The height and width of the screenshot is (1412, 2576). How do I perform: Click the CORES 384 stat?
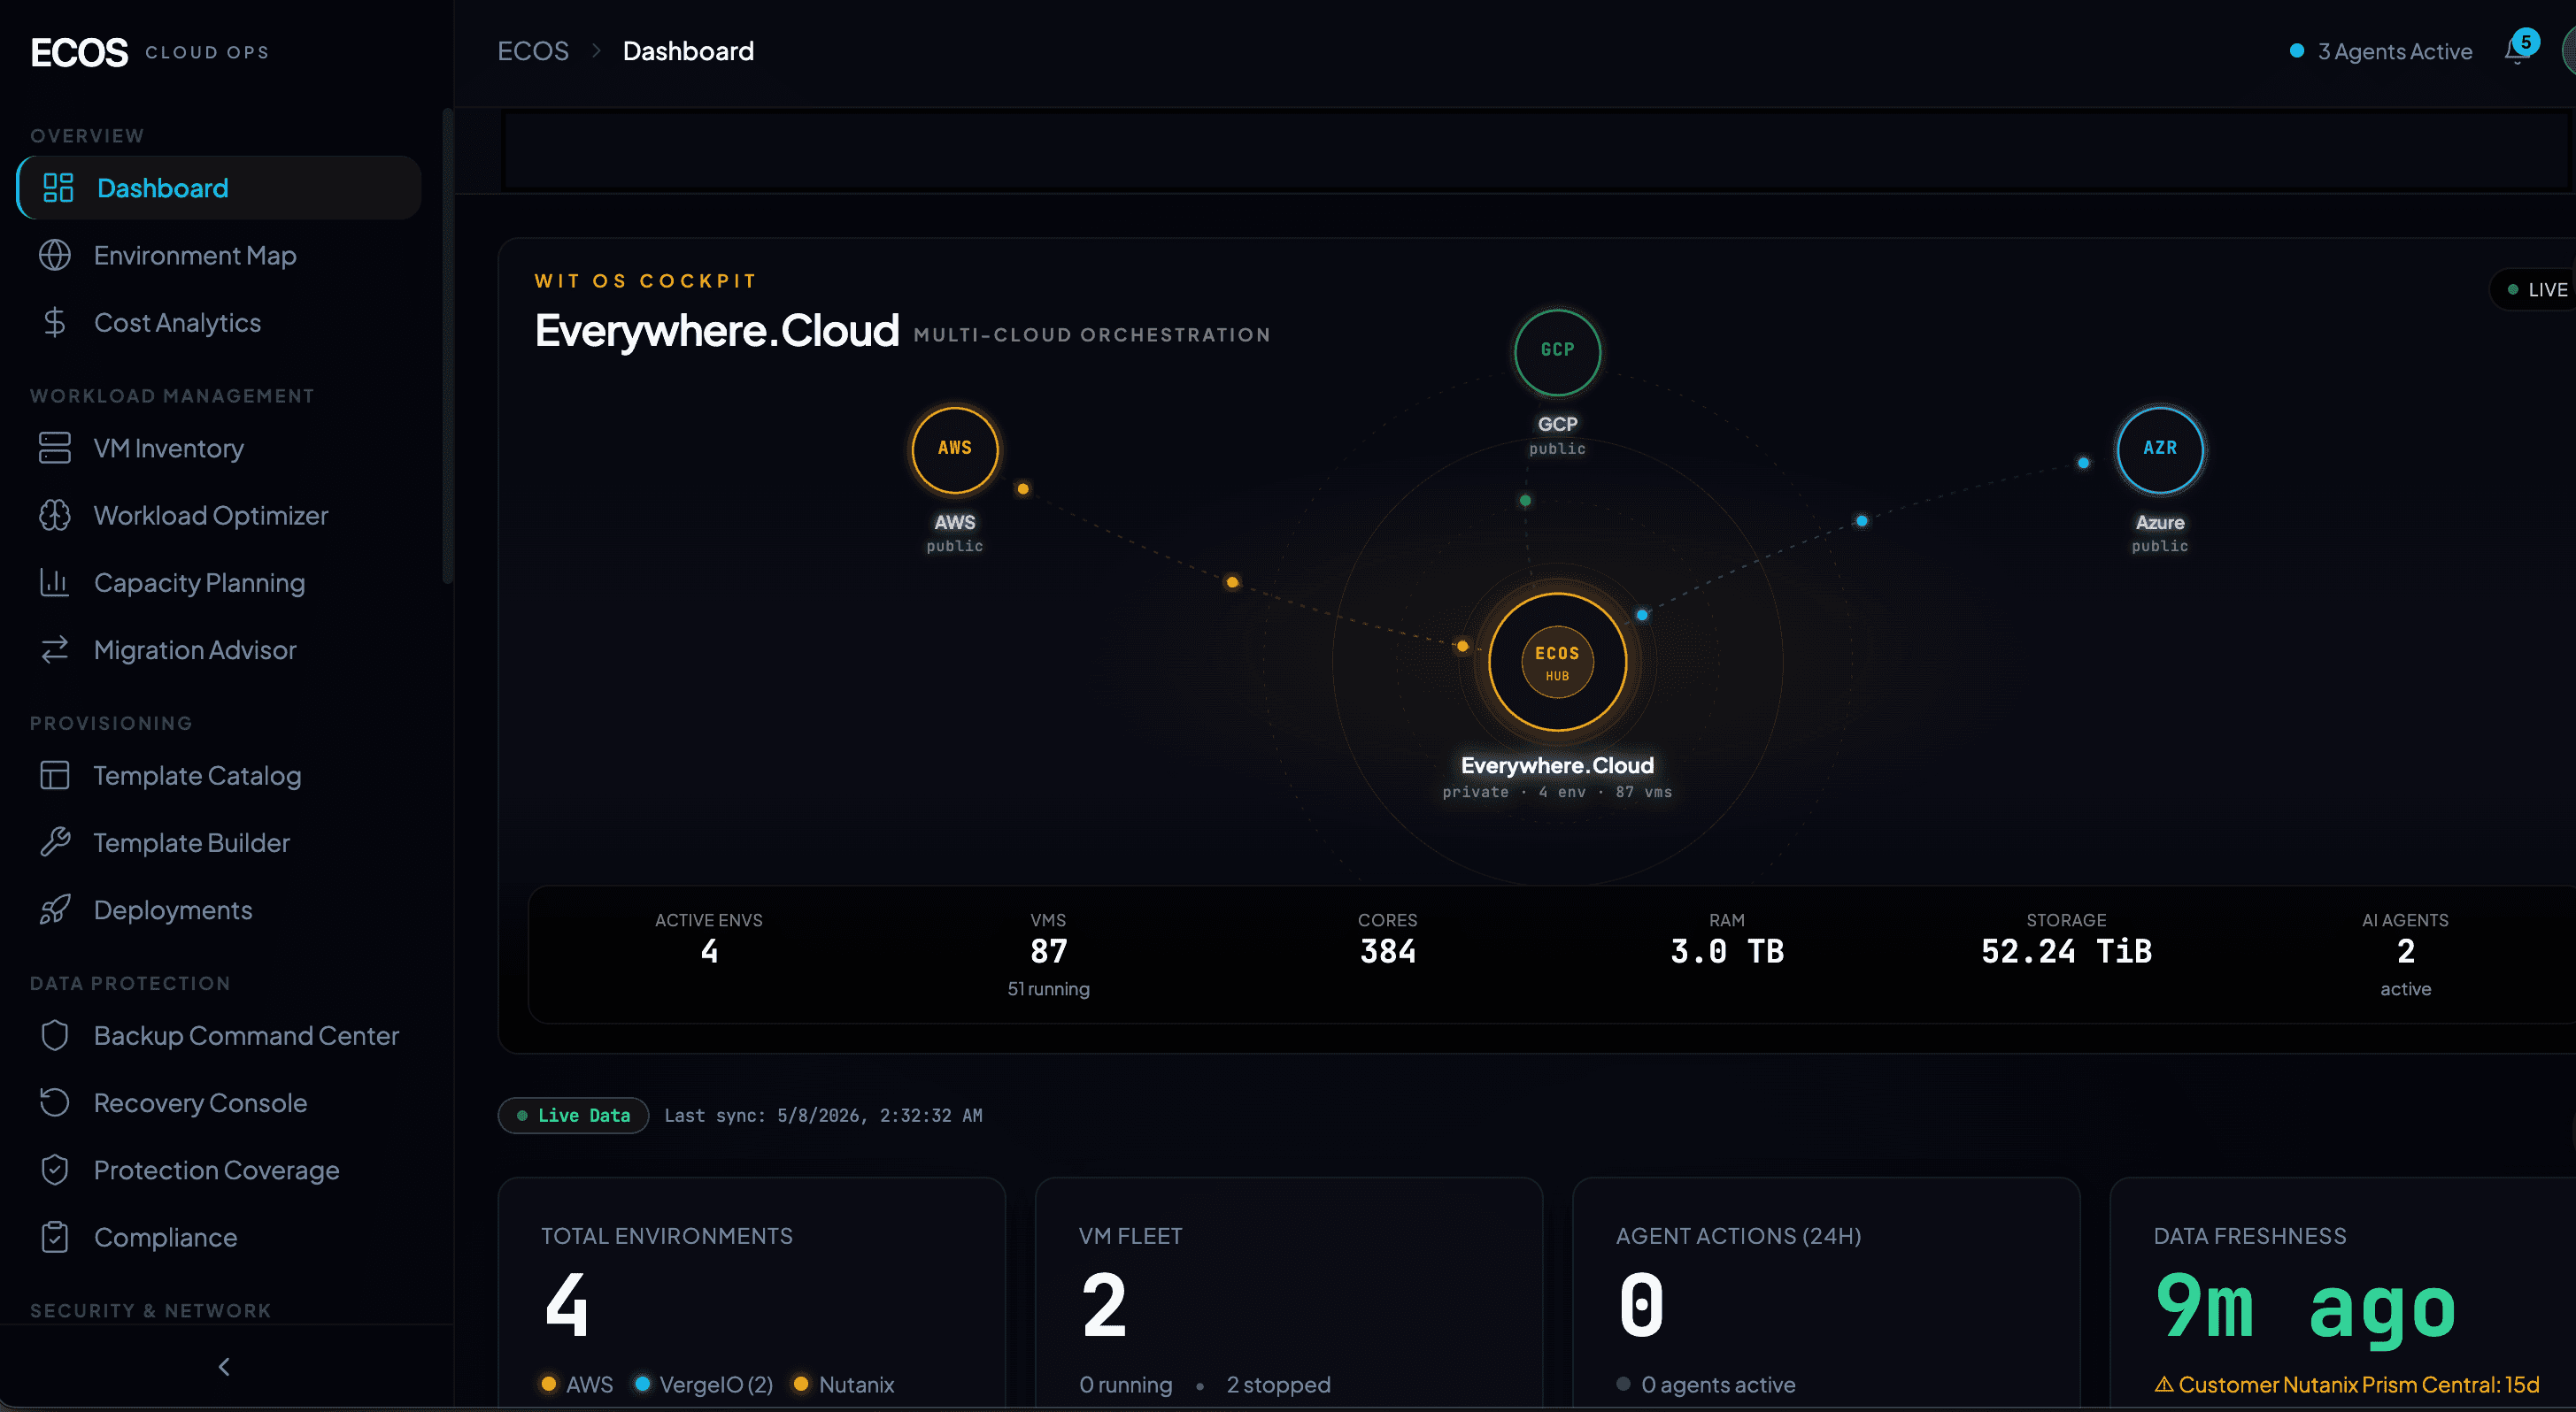(1387, 940)
